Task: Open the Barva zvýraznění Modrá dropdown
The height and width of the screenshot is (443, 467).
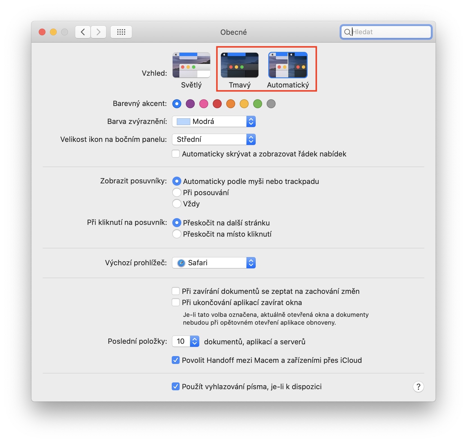Action: 214,121
